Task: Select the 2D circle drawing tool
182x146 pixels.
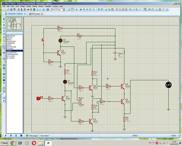Action: [4, 68]
